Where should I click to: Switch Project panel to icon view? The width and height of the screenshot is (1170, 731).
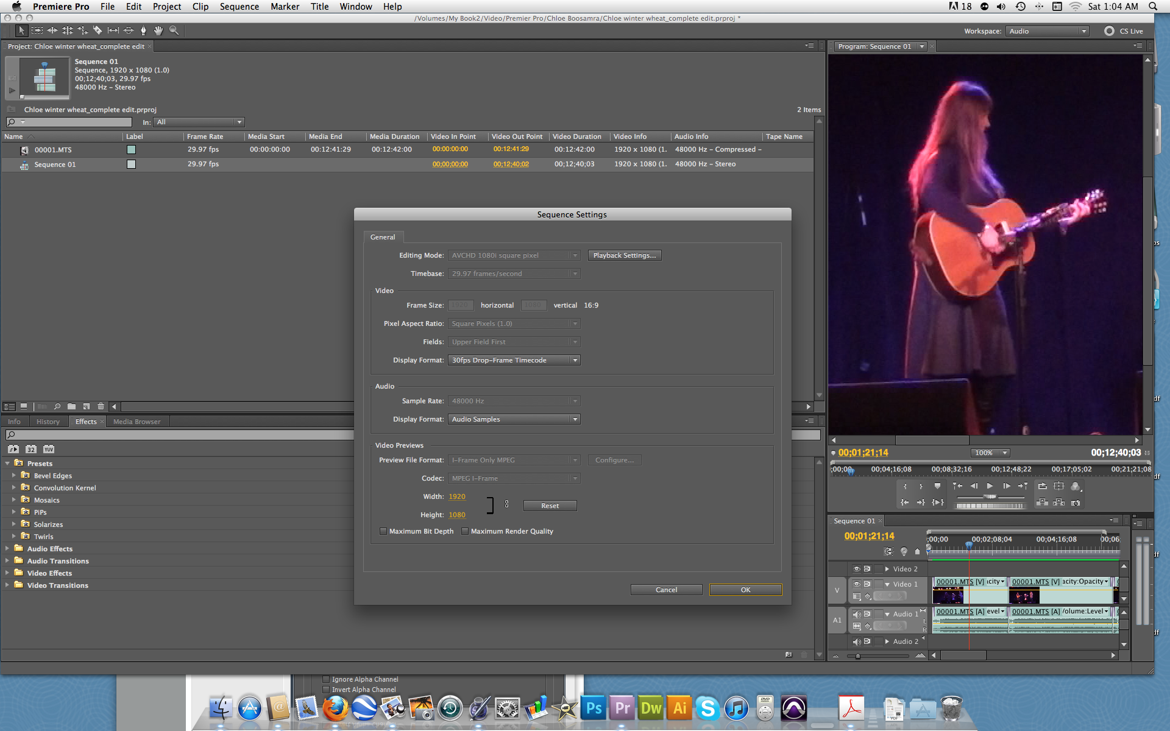coord(24,406)
